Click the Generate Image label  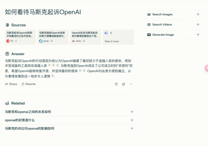click(163, 35)
